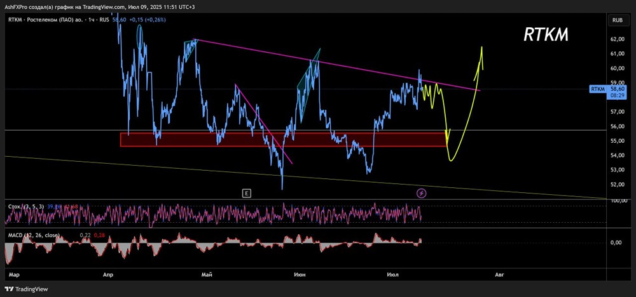Open the RUB currency selector
Screen dimensions: 636x297
coord(619,20)
